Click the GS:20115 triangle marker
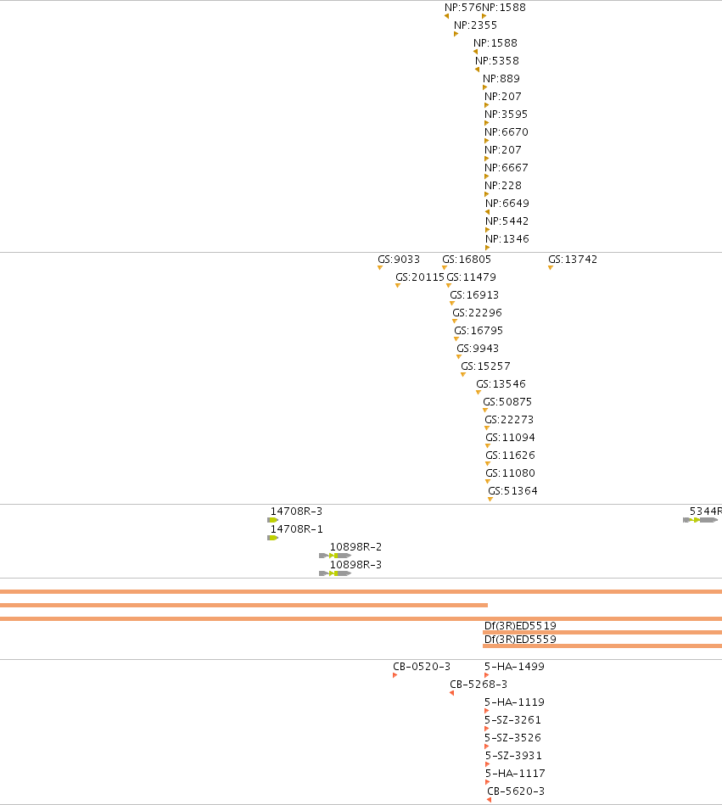Image resolution: width=722 pixels, height=805 pixels. click(x=398, y=286)
